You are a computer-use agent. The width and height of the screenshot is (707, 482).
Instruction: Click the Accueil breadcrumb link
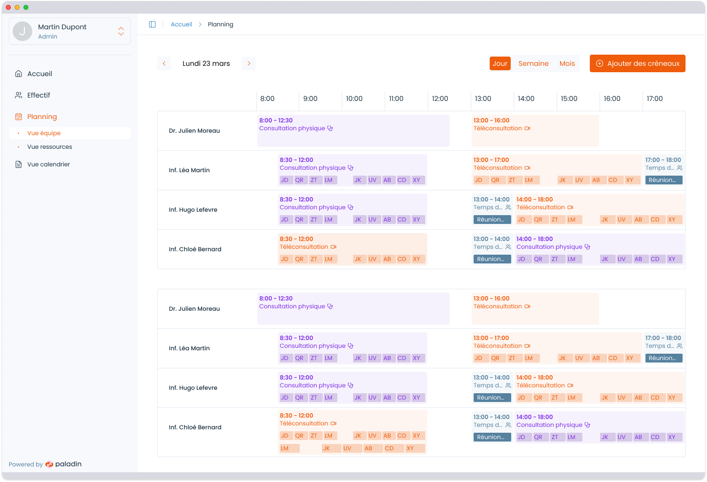pyautogui.click(x=181, y=24)
